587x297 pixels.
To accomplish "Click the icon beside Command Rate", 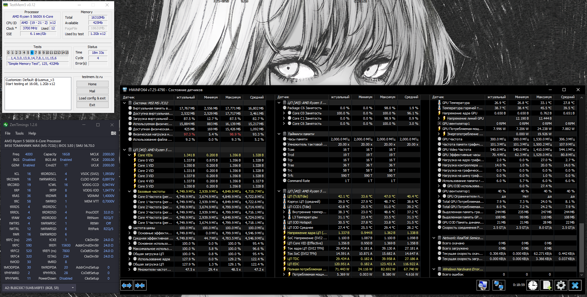I will (284, 181).
